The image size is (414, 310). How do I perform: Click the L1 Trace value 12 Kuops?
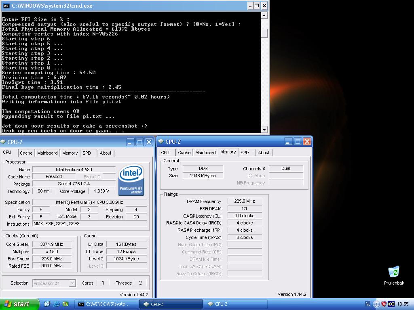126,251
